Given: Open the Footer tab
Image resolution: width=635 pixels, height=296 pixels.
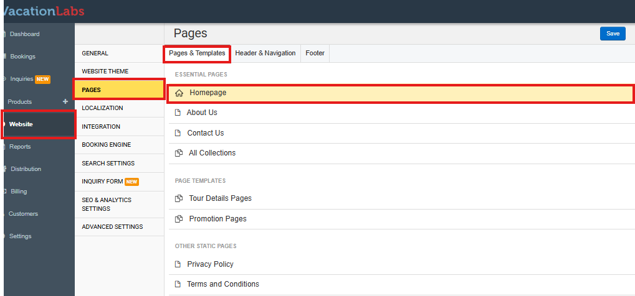Looking at the screenshot, I should [x=315, y=53].
